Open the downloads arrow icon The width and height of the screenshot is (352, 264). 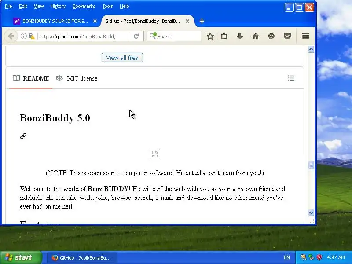pyautogui.click(x=240, y=36)
